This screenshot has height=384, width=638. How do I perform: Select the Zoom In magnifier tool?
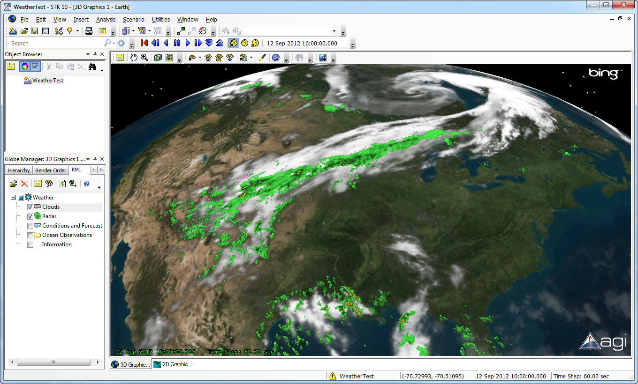tap(144, 58)
